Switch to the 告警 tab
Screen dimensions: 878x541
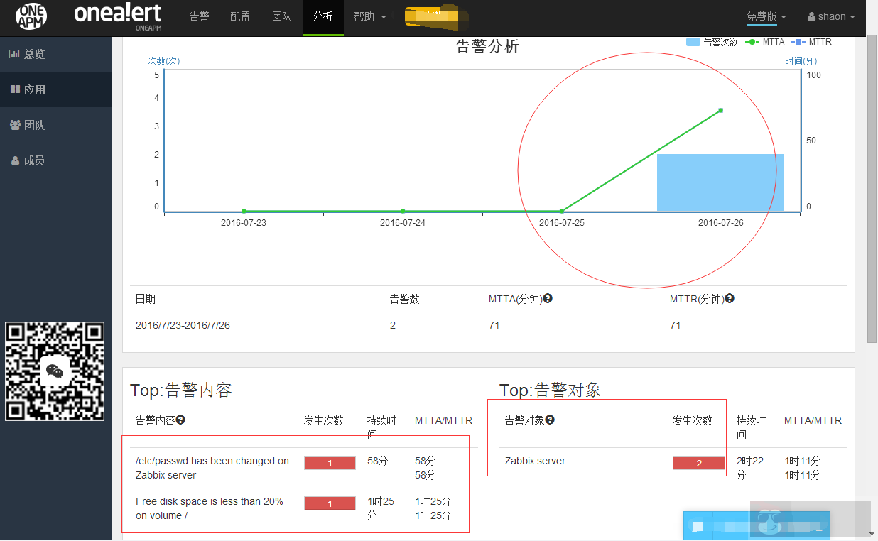(200, 16)
